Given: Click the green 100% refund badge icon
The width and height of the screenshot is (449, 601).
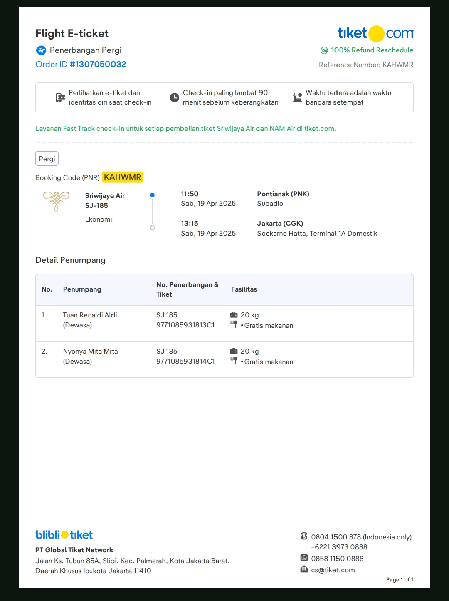Looking at the screenshot, I should [324, 50].
